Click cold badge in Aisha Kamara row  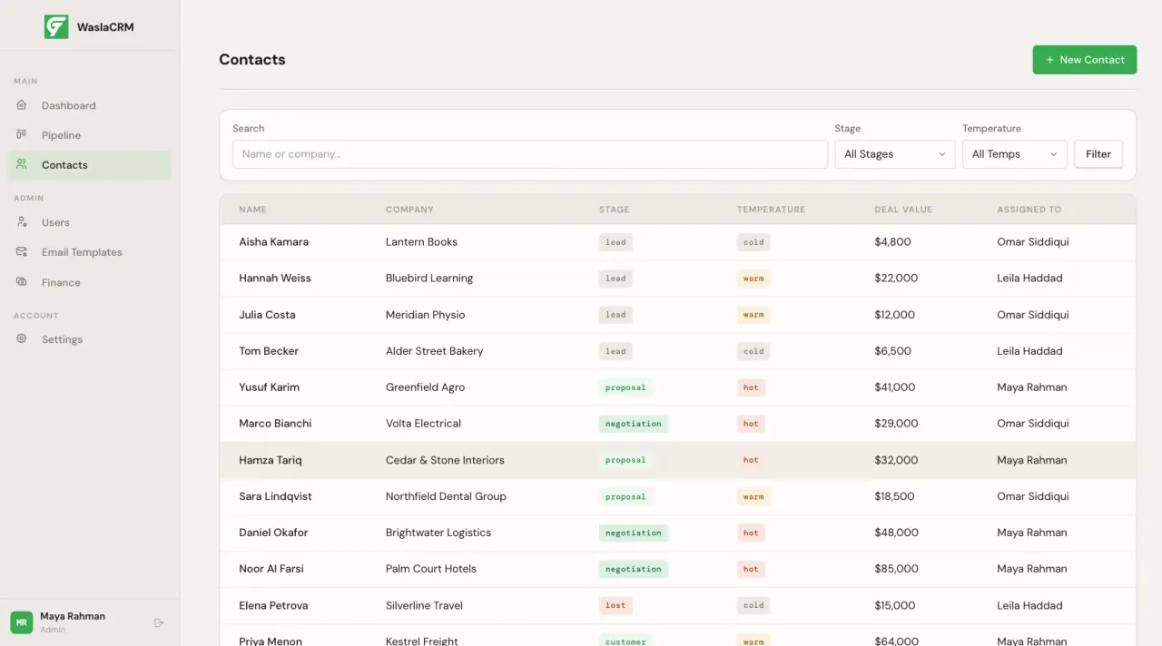[753, 242]
